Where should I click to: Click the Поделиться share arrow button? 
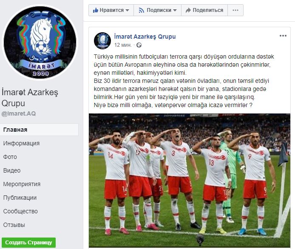[x=204, y=10]
